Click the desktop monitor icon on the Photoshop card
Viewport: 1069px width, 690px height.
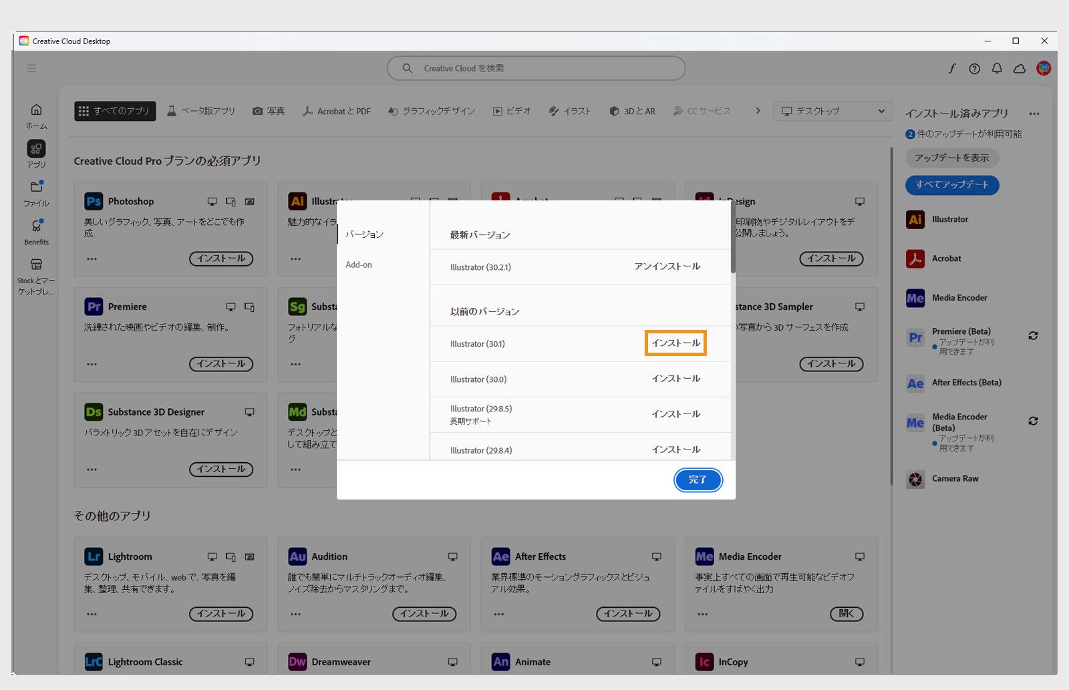point(212,200)
